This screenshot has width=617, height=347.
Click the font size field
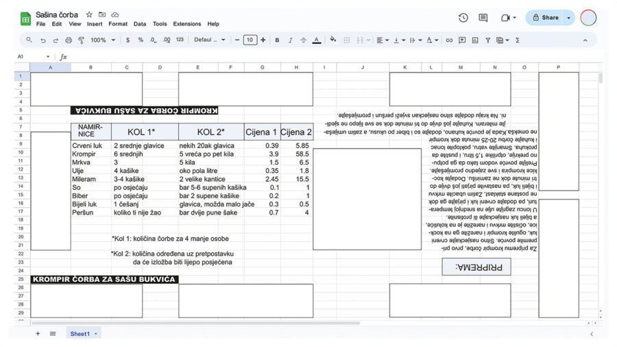coord(250,40)
